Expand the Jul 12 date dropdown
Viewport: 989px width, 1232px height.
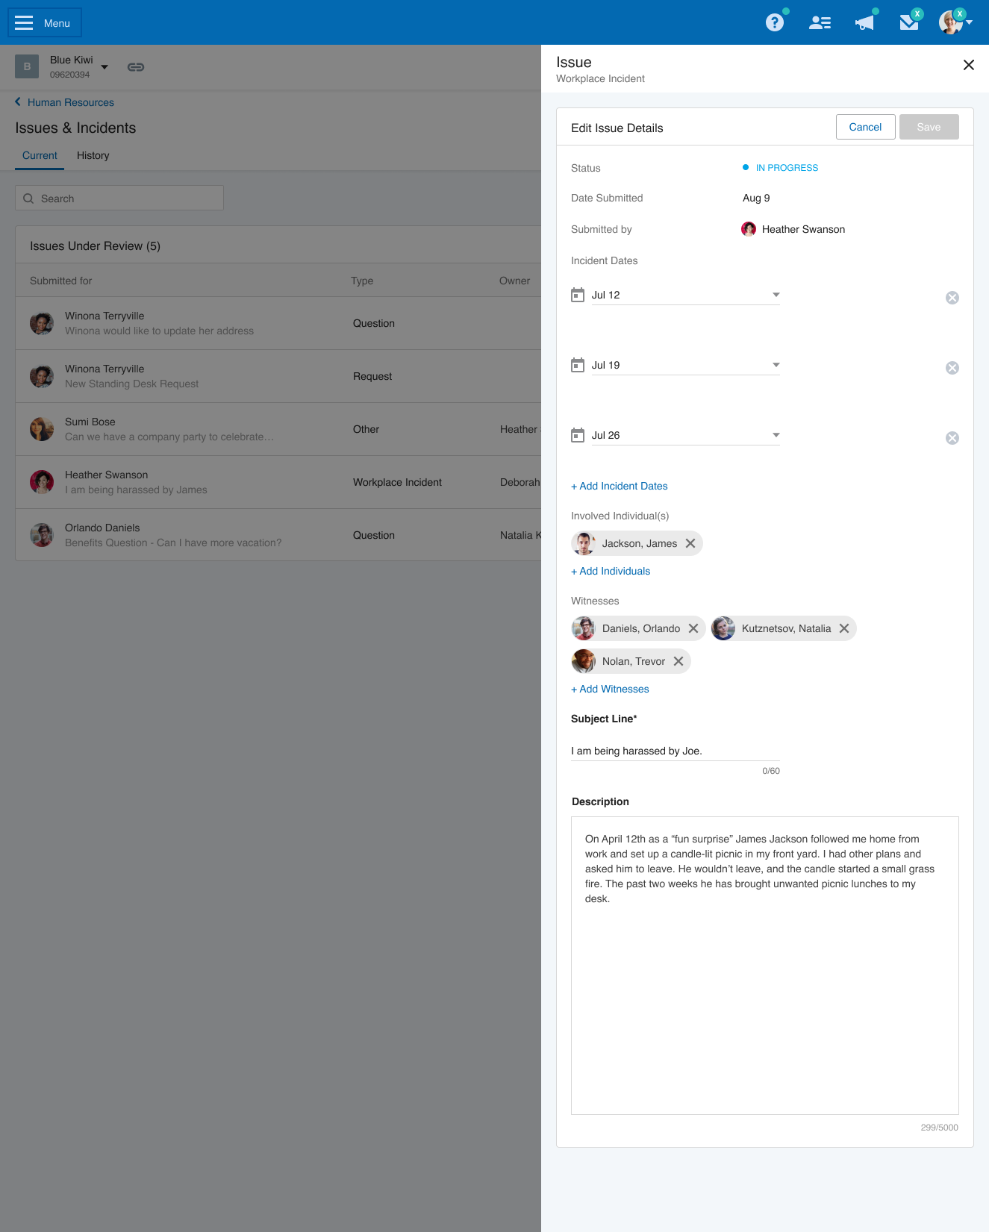(776, 295)
